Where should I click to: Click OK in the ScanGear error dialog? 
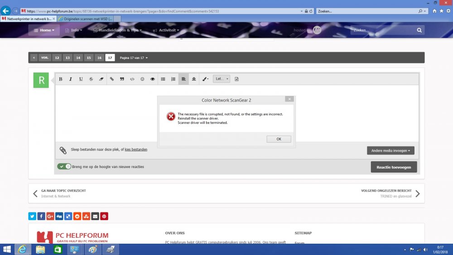279,139
